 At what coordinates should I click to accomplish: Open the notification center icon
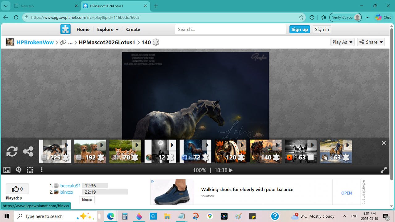[x=386, y=216]
